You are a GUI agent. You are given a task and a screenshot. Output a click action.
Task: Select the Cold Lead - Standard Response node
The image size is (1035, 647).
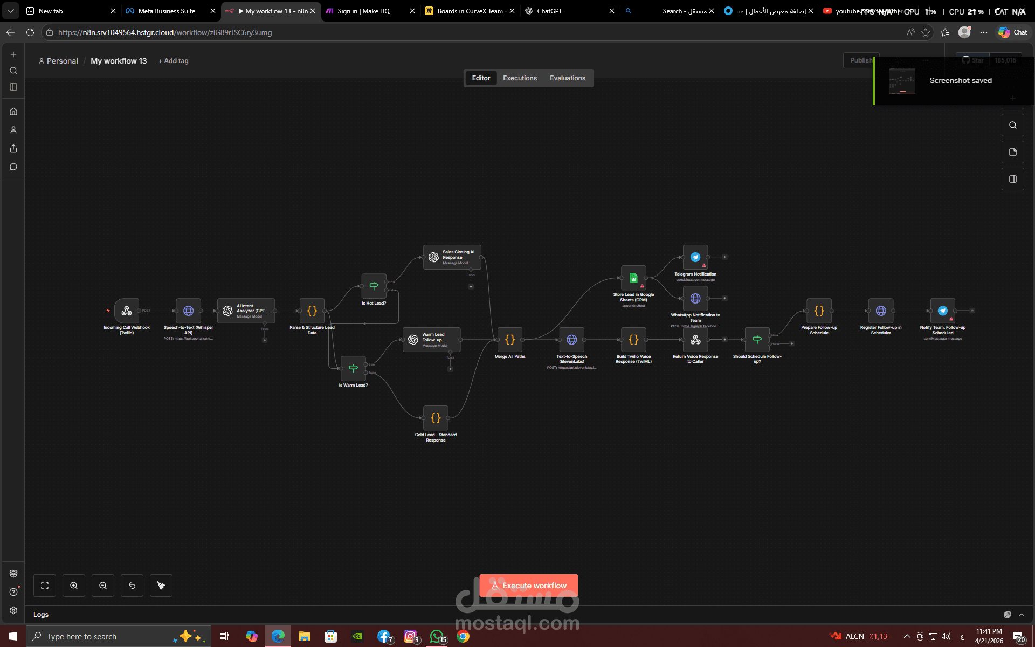(x=436, y=418)
